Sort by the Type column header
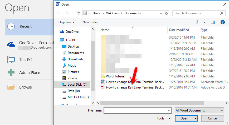Image resolution: width=229 pixels, height=125 pixels. (204, 30)
